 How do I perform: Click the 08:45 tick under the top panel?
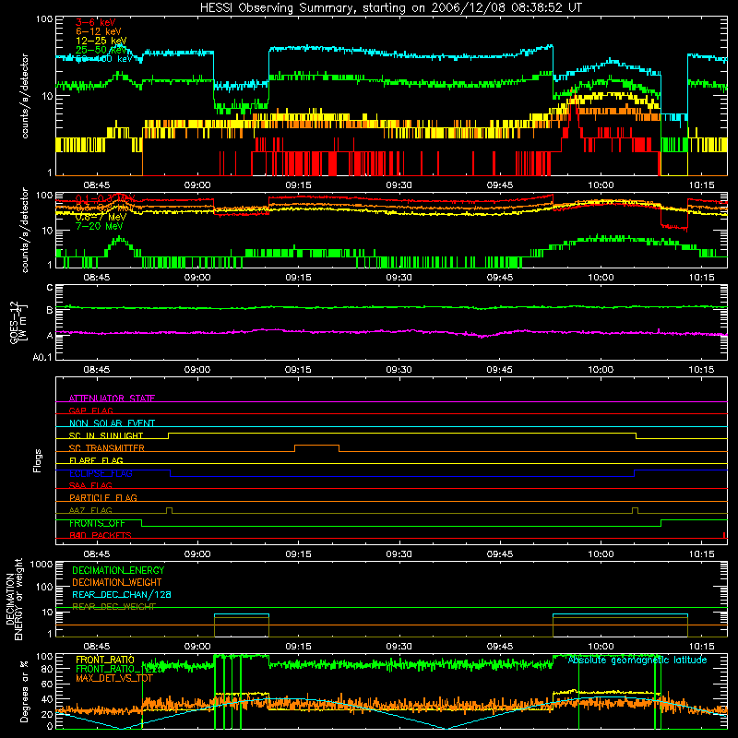point(97,185)
